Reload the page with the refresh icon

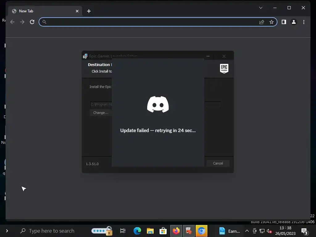(x=32, y=22)
